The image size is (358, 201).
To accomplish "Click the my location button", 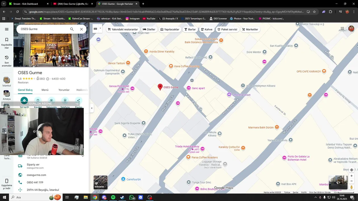I will (352, 170).
